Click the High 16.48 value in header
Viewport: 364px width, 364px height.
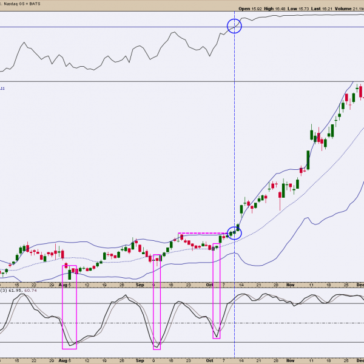click(280, 9)
